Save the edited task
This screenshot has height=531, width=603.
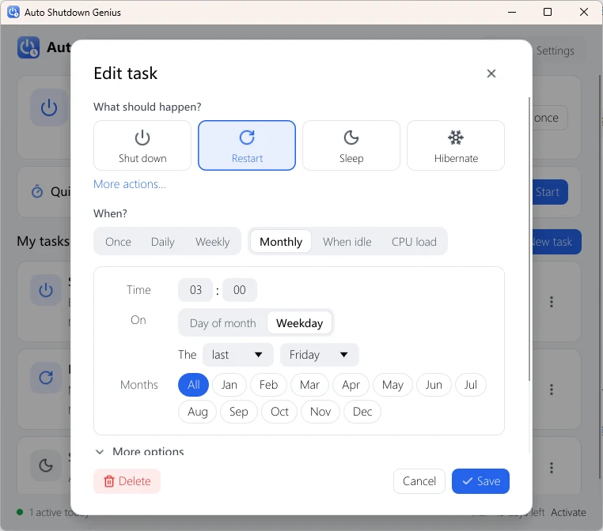click(x=480, y=481)
